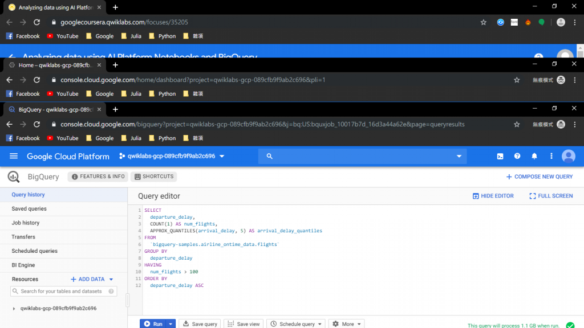The width and height of the screenshot is (584, 328).
Task: Click the incognito icon in BigQuery window
Action: (x=561, y=125)
